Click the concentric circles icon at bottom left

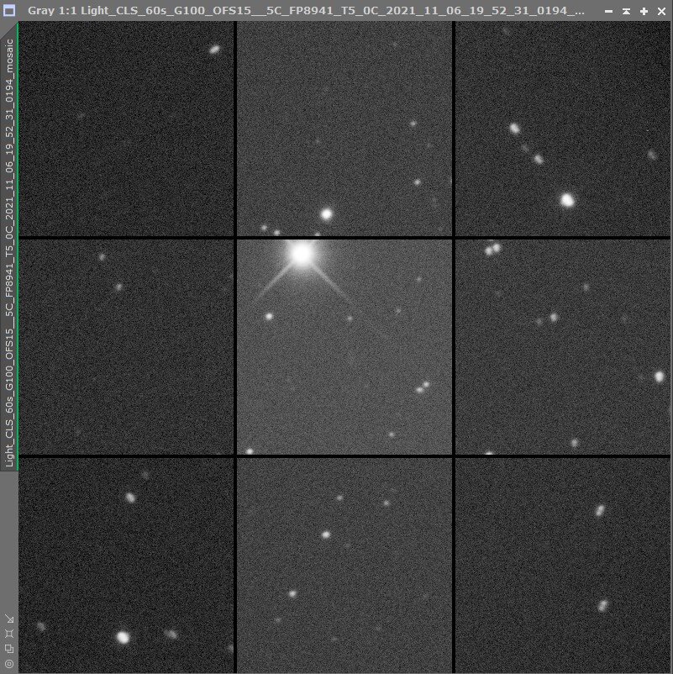tap(9, 664)
